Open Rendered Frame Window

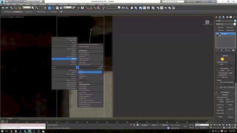[x=161, y=8]
